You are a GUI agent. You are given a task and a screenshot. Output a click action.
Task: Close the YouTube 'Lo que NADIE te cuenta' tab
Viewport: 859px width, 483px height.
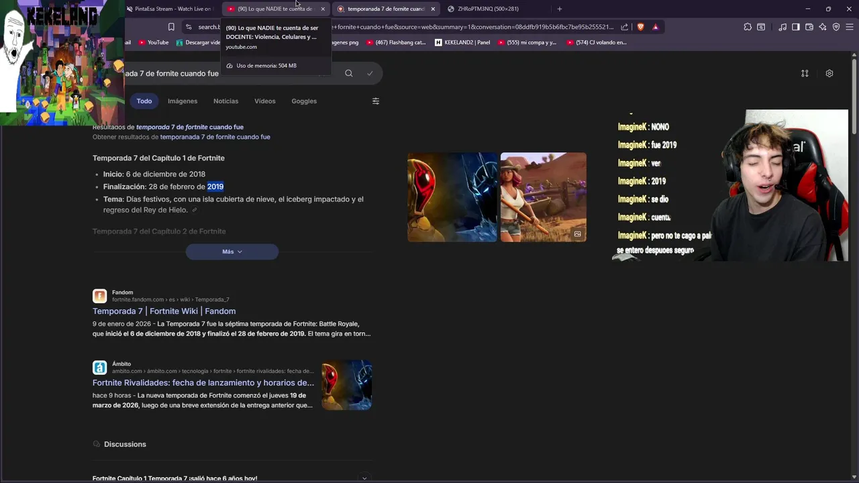(x=323, y=9)
